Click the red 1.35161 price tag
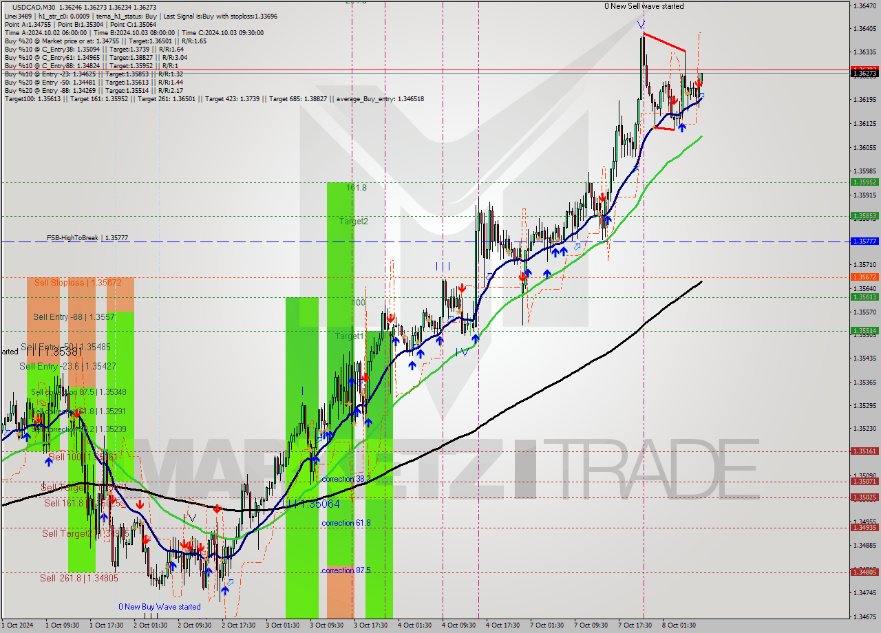Screen dimensions: 881x633 point(864,451)
